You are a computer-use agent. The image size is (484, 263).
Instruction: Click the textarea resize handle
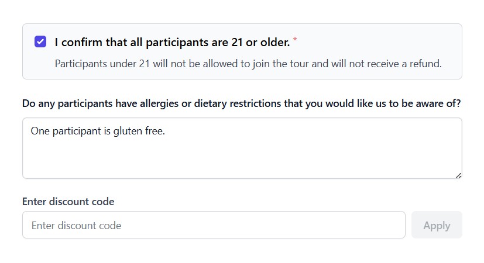click(x=458, y=175)
